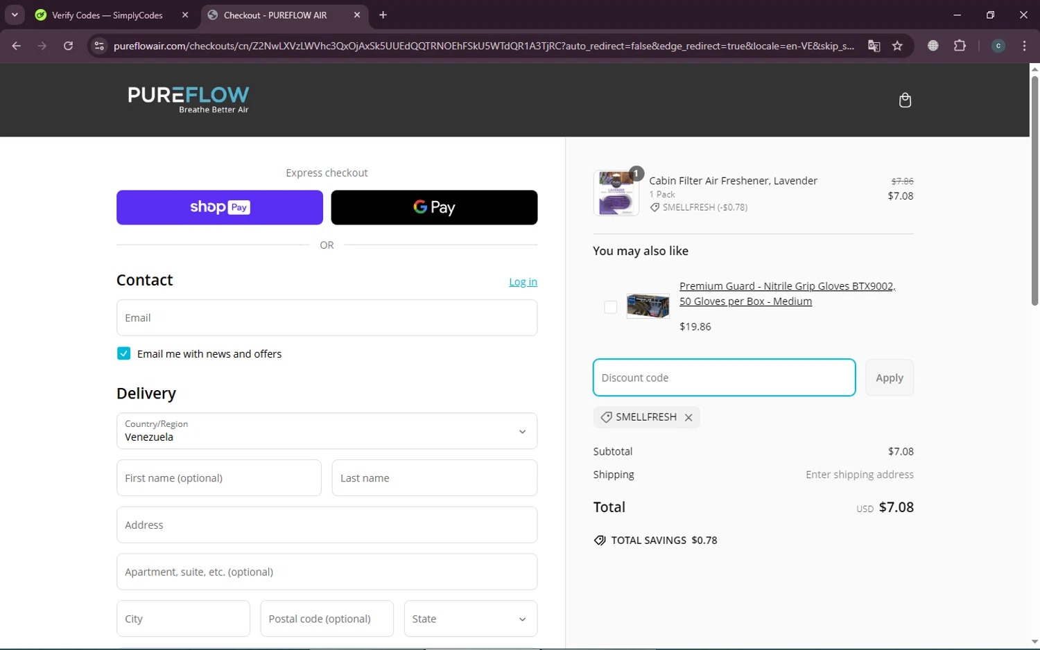1040x650 pixels.
Task: Click the Log in link
Action: (523, 281)
